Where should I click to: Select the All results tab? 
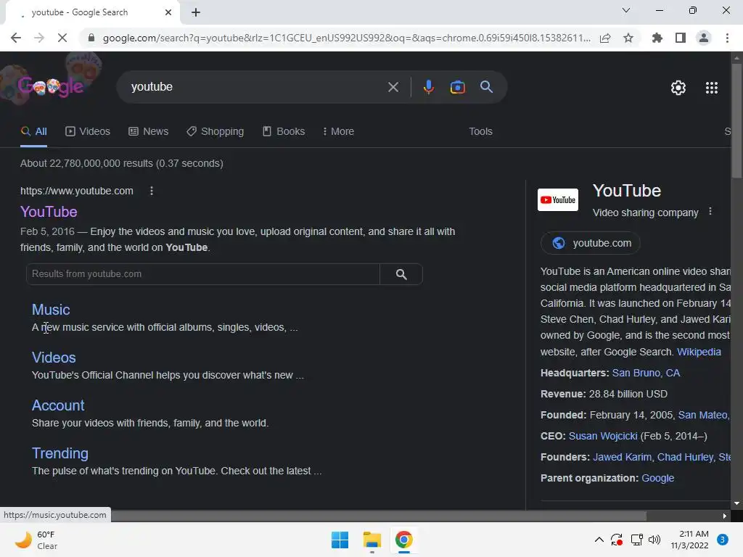click(x=33, y=131)
